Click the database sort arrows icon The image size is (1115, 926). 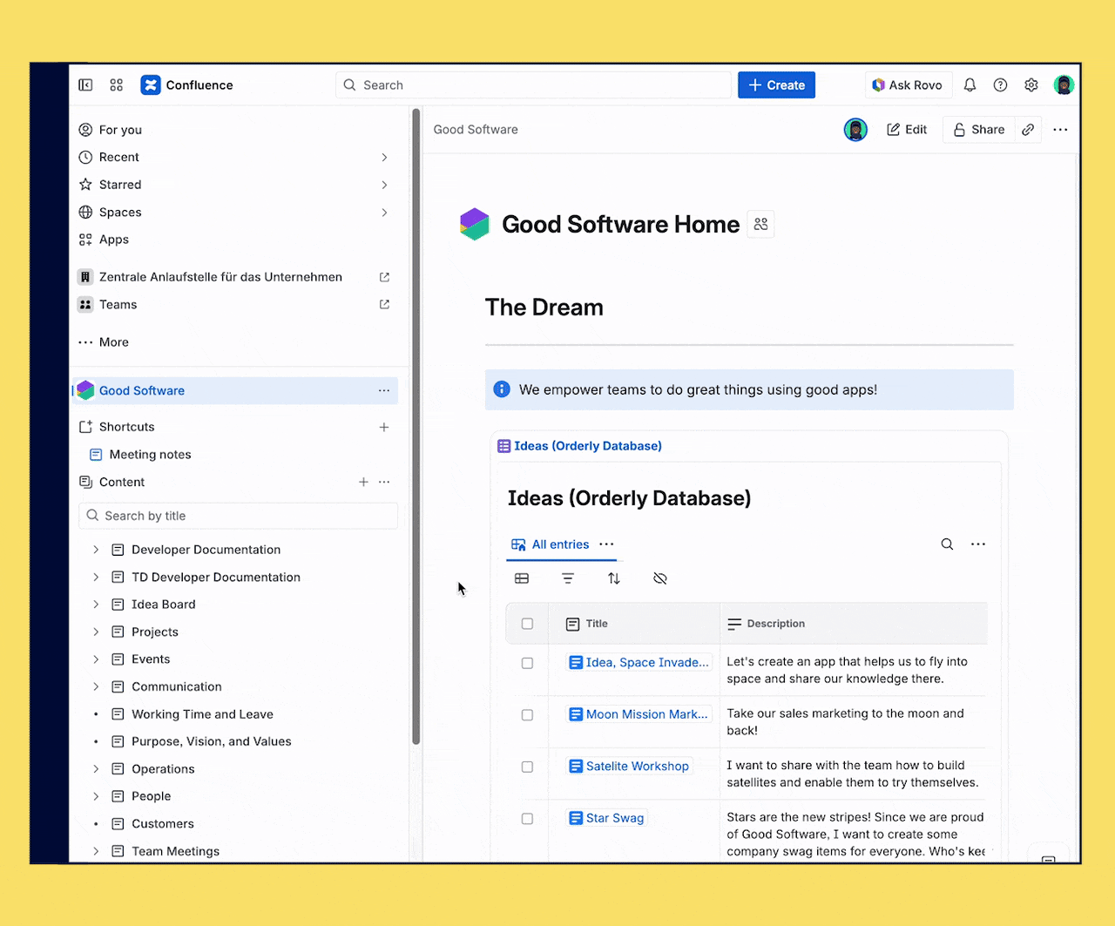click(614, 578)
